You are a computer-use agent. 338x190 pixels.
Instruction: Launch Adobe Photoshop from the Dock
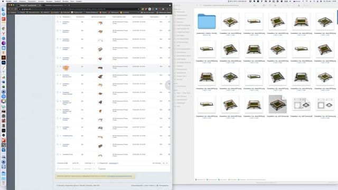click(4, 62)
